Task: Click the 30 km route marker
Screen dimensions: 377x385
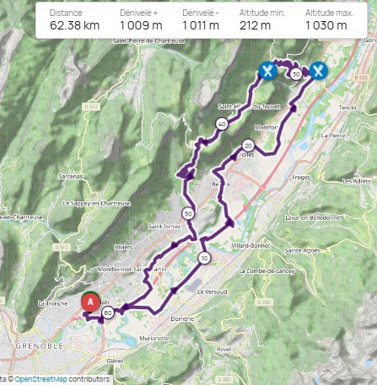Action: [x=296, y=74]
